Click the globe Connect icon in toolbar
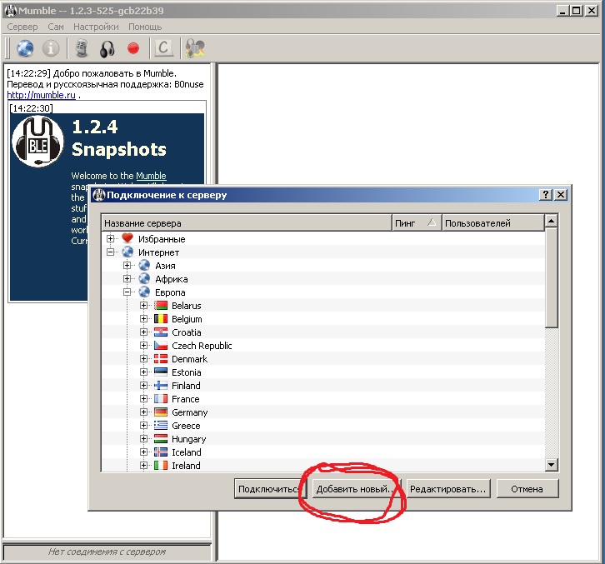The height and width of the screenshot is (564, 605). click(25, 48)
